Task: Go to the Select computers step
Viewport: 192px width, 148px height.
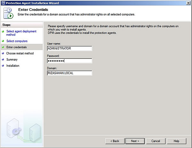Action: 17,41
